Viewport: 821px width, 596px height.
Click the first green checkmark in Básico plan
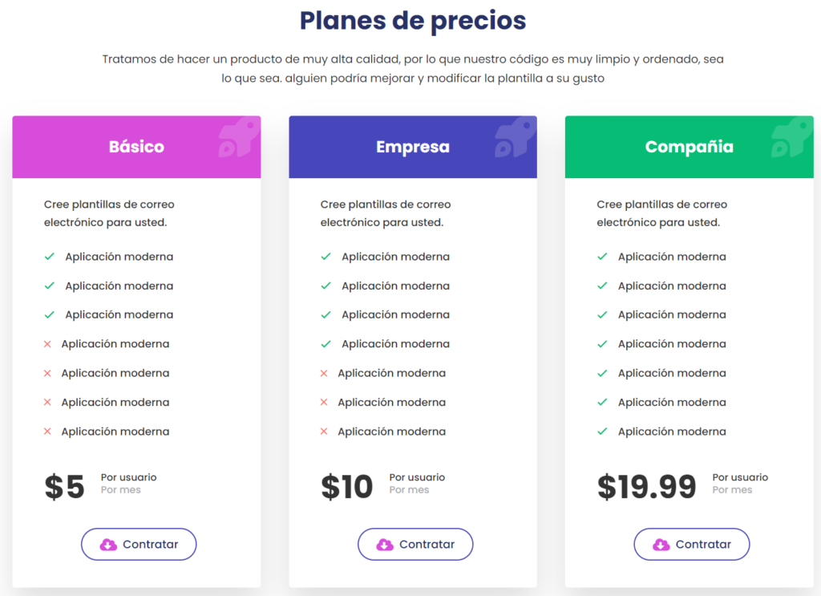click(x=50, y=257)
